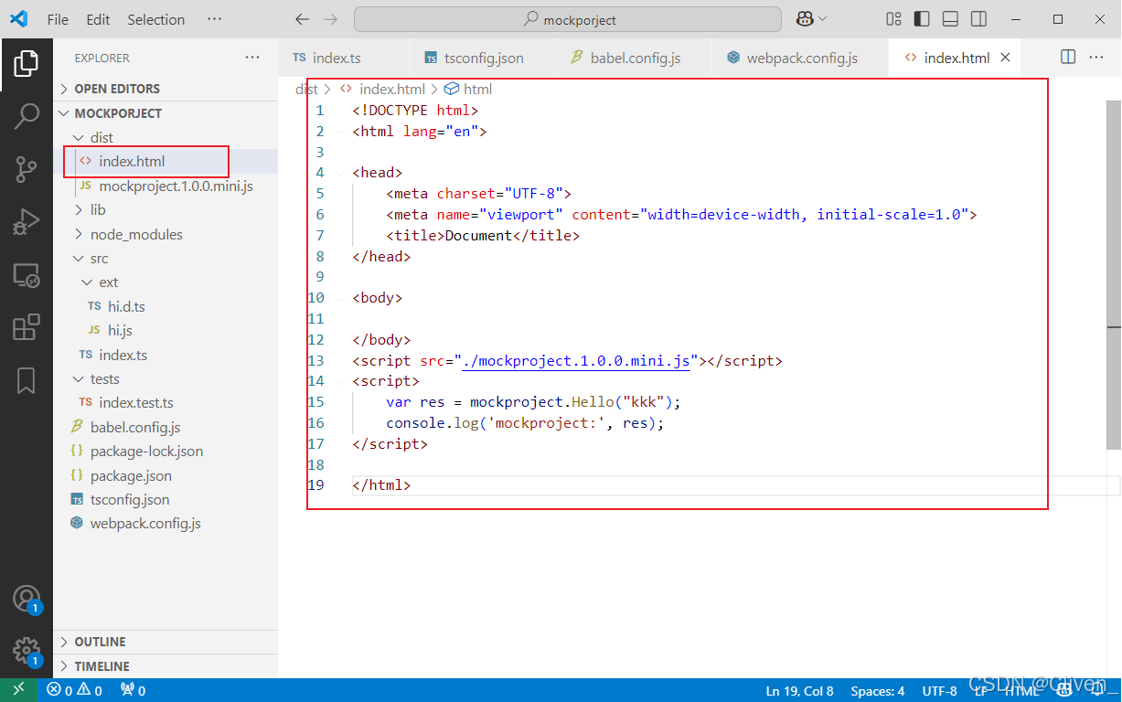Expand the node_modules folder
This screenshot has height=702, width=1122.
coord(136,234)
